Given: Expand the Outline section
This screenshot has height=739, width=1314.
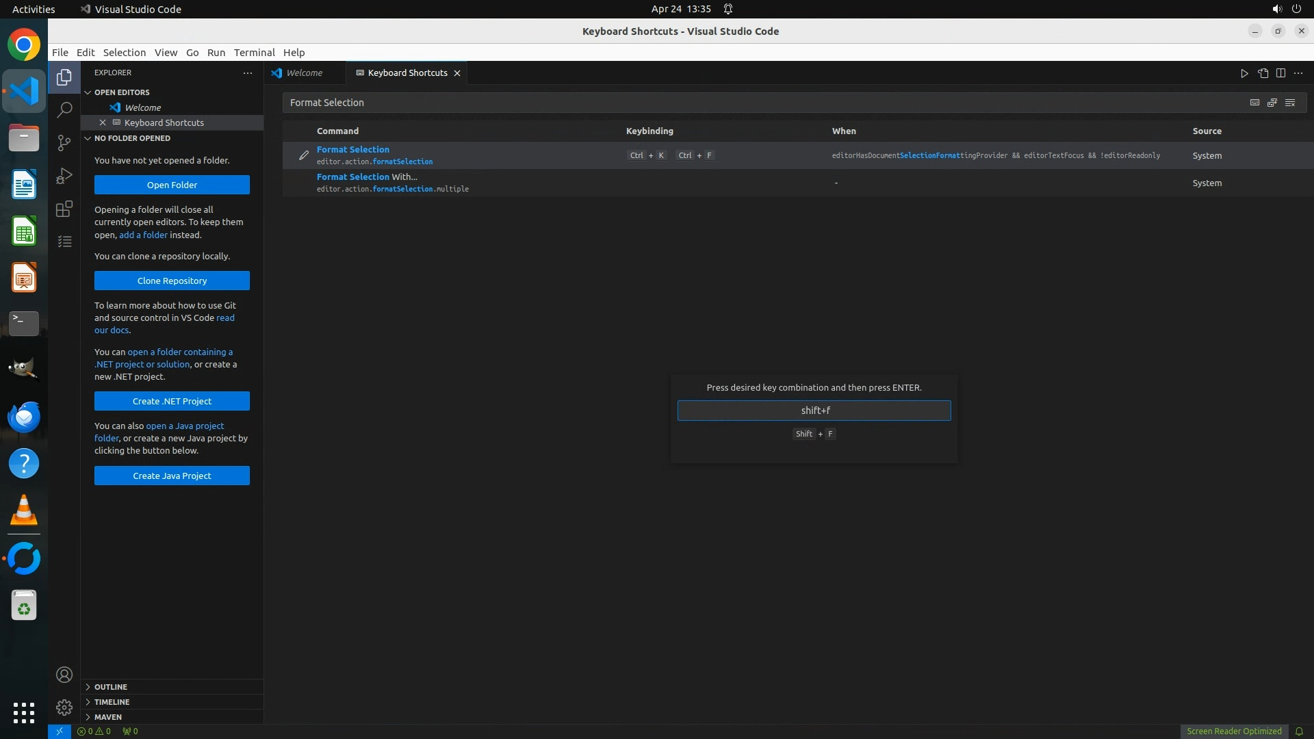Looking at the screenshot, I should point(111,687).
